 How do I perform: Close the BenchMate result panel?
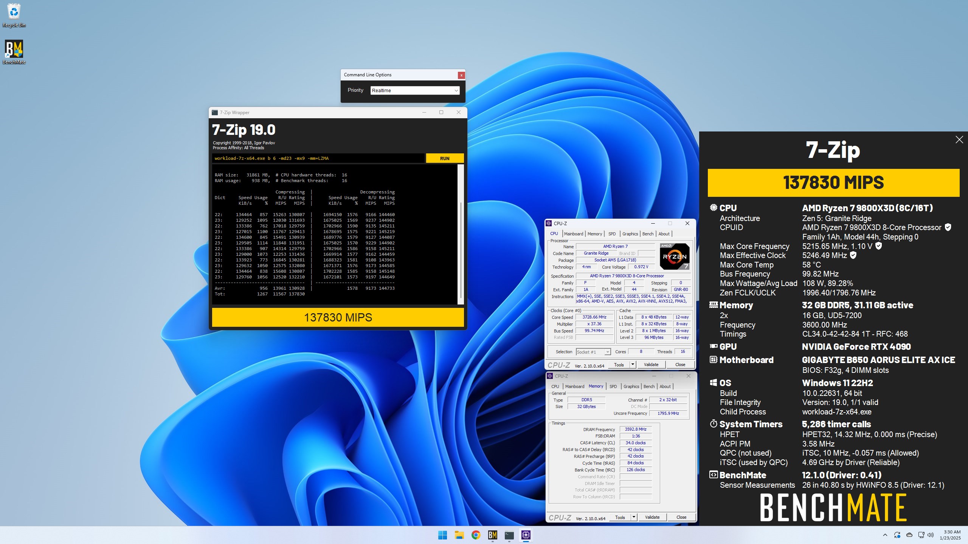tap(959, 140)
